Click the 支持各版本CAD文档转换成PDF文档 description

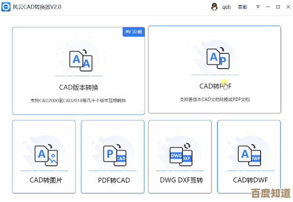point(215,100)
